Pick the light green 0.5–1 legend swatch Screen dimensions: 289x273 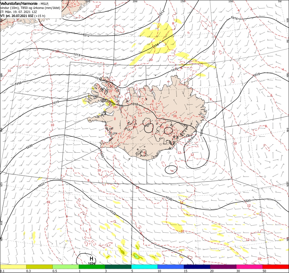click(66, 267)
